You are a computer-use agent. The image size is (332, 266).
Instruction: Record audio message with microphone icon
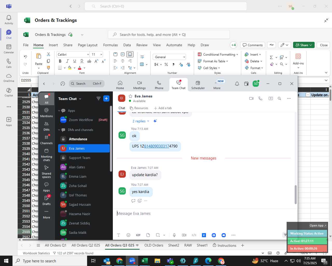point(174,235)
